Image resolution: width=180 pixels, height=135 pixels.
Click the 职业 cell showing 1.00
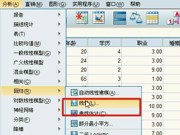pyautogui.click(x=142, y=79)
